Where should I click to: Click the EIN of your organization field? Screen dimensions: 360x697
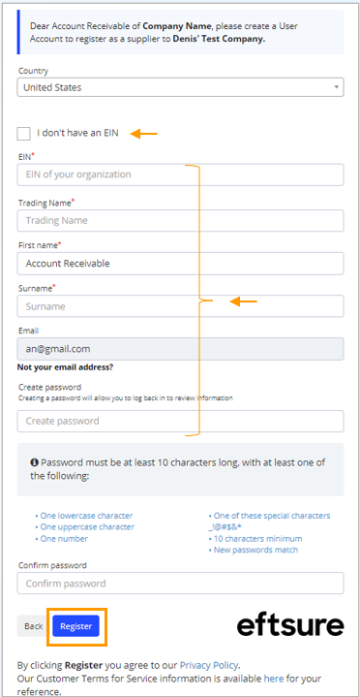(x=180, y=174)
